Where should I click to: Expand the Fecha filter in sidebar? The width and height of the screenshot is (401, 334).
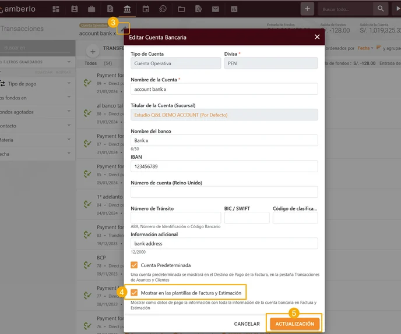[69, 153]
